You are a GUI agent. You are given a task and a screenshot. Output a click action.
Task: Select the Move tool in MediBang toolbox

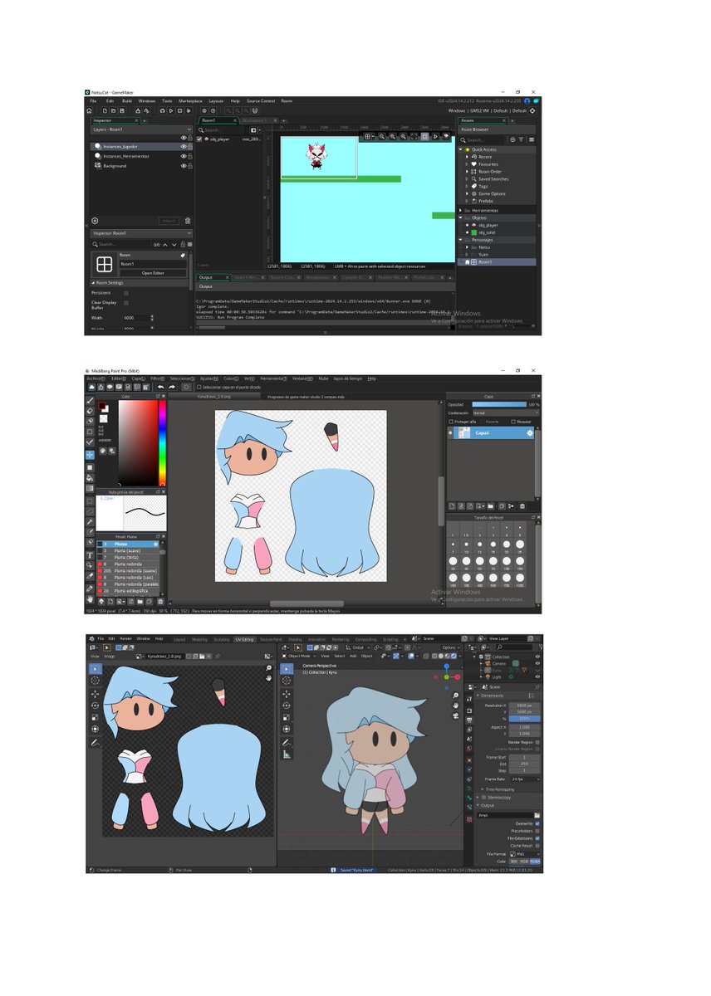[x=90, y=455]
